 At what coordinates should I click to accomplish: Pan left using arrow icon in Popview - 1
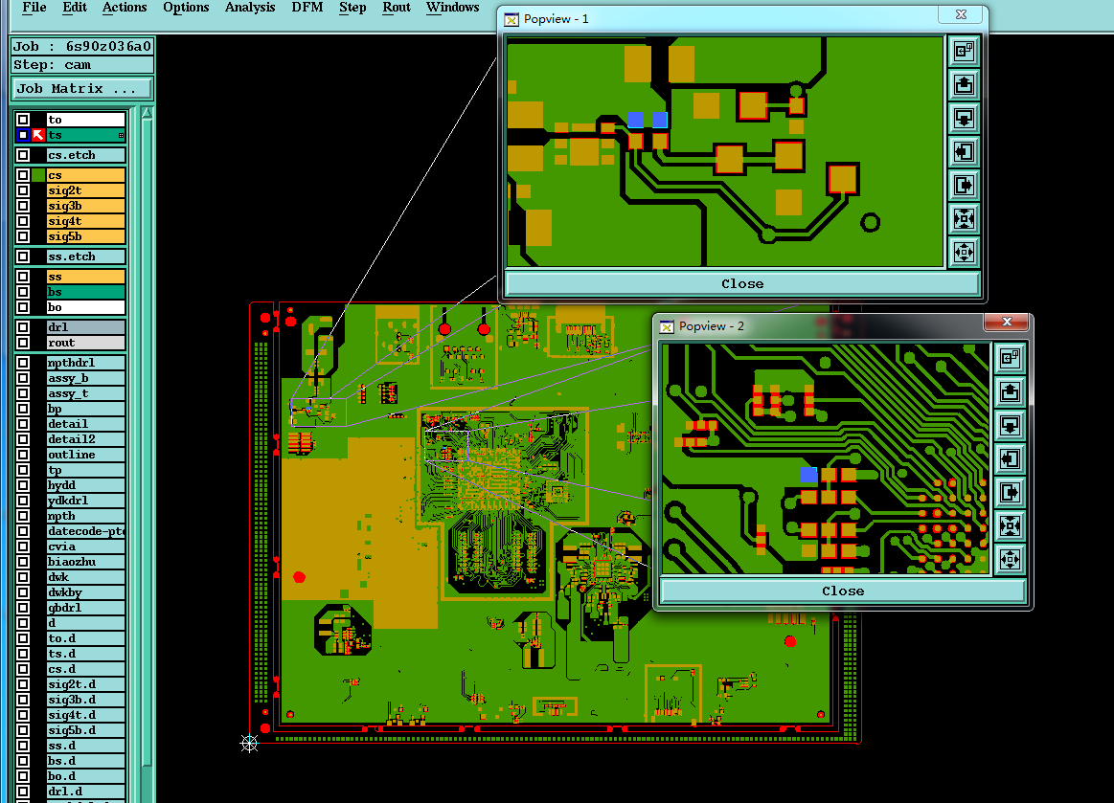[x=964, y=151]
